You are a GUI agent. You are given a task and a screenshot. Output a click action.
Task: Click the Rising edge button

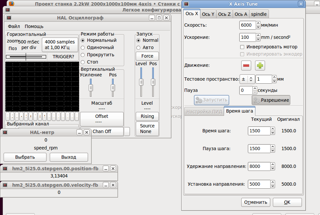pos(147,116)
